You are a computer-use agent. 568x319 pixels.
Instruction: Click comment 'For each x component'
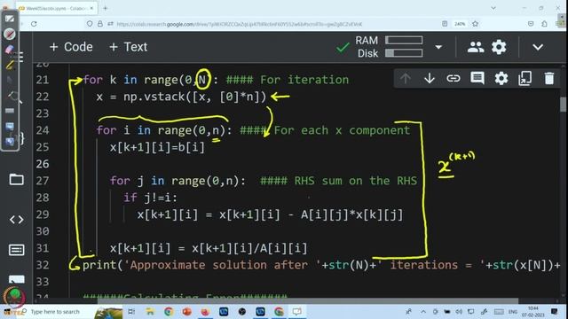[x=342, y=130]
